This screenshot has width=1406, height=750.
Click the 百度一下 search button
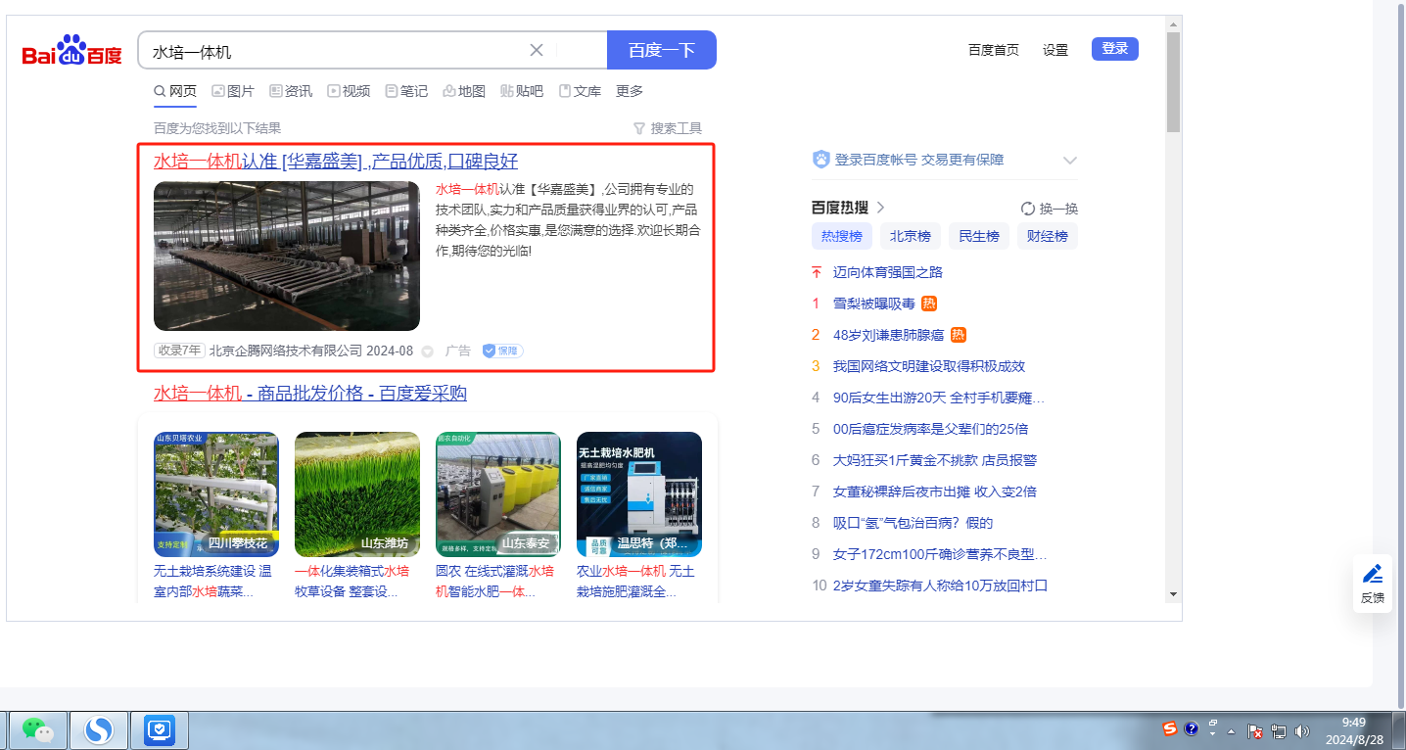coord(662,50)
